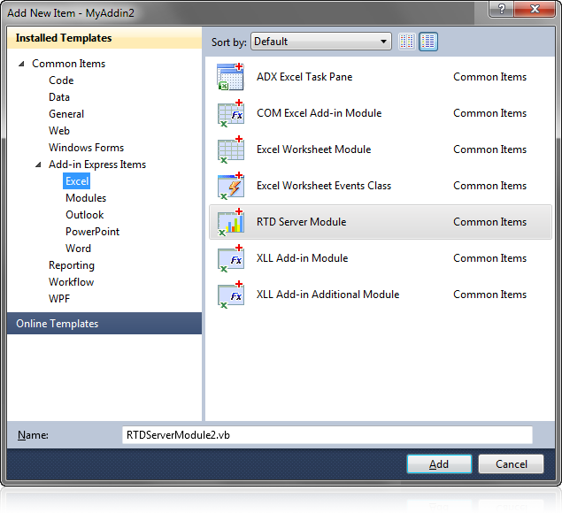562x513 pixels.
Task: Click the 'XLL Add-in Module' text
Action: coord(302,258)
